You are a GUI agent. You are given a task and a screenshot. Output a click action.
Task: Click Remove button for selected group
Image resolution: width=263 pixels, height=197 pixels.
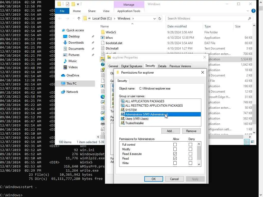[x=191, y=131]
